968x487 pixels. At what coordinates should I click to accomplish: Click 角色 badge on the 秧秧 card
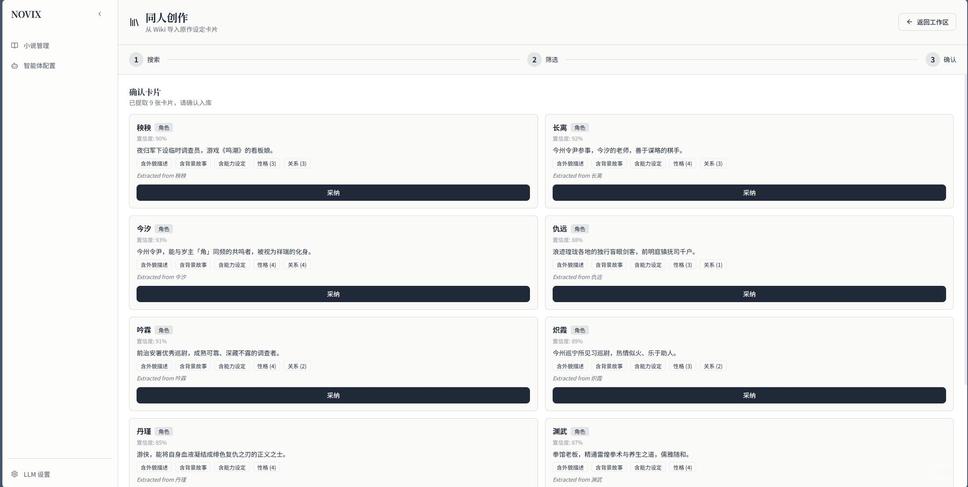pos(164,128)
